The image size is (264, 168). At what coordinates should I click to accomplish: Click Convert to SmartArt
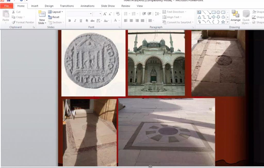pos(178,22)
